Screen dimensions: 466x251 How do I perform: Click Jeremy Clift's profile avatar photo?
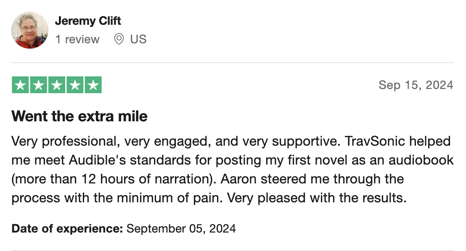[29, 30]
